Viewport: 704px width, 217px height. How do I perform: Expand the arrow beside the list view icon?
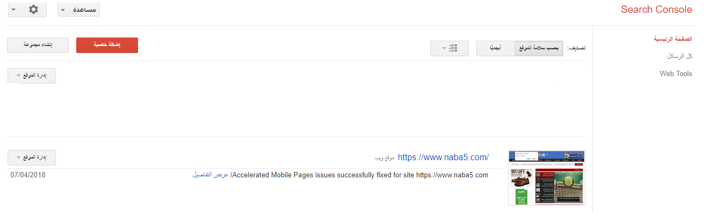coord(444,48)
